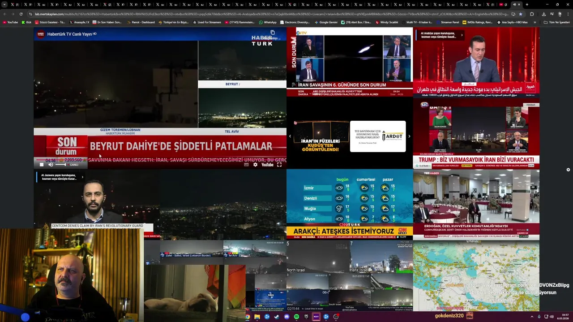Open File Explorer from the taskbar
573x322 pixels.
(257, 317)
